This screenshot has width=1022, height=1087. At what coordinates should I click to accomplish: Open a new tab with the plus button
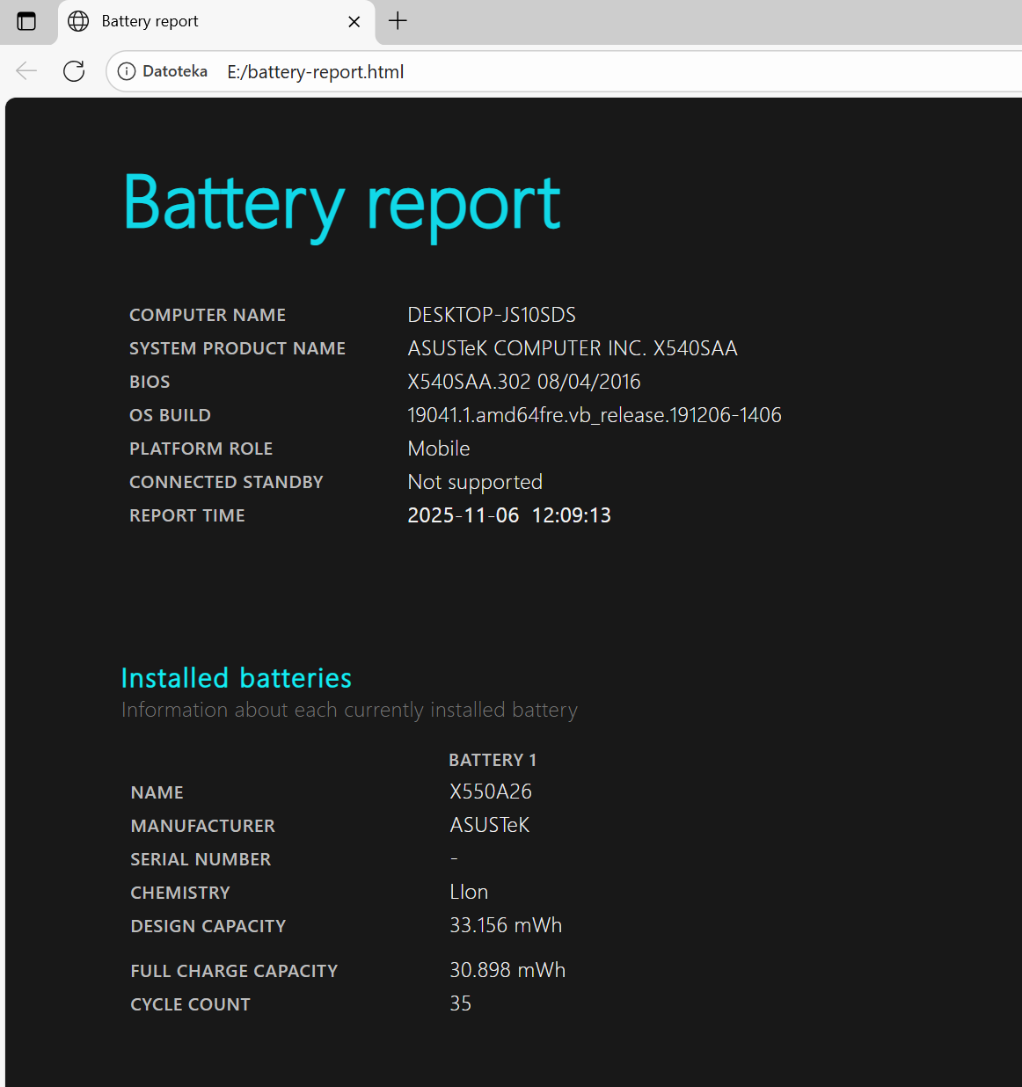[398, 21]
